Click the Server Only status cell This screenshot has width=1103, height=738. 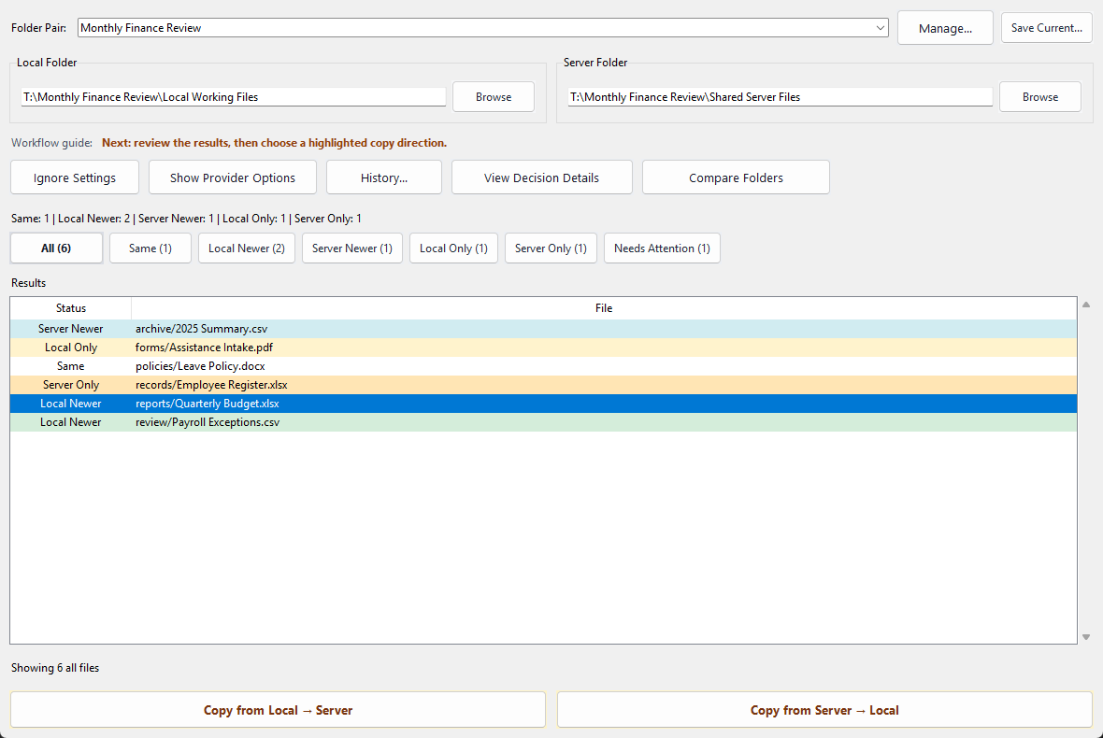[x=71, y=385]
